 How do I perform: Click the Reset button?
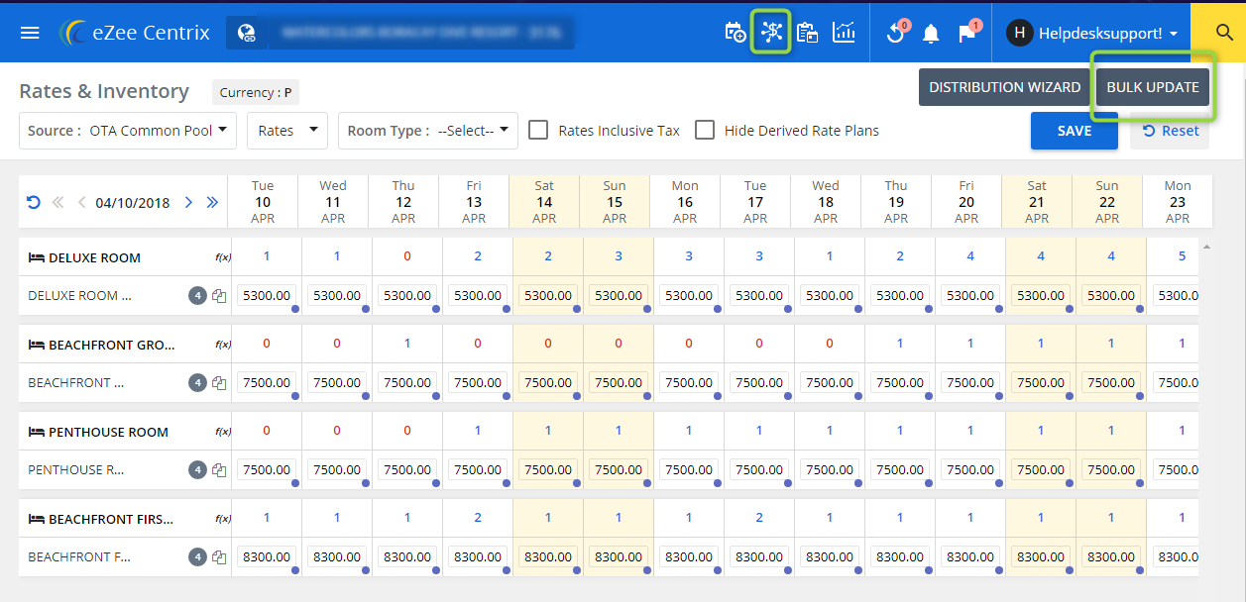(x=1170, y=131)
